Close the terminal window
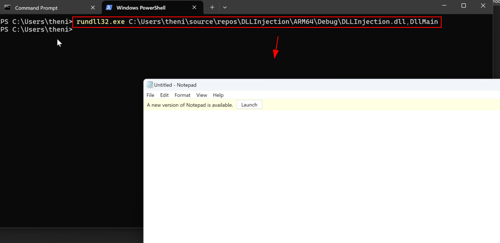This screenshot has height=243, width=500. (x=483, y=5)
